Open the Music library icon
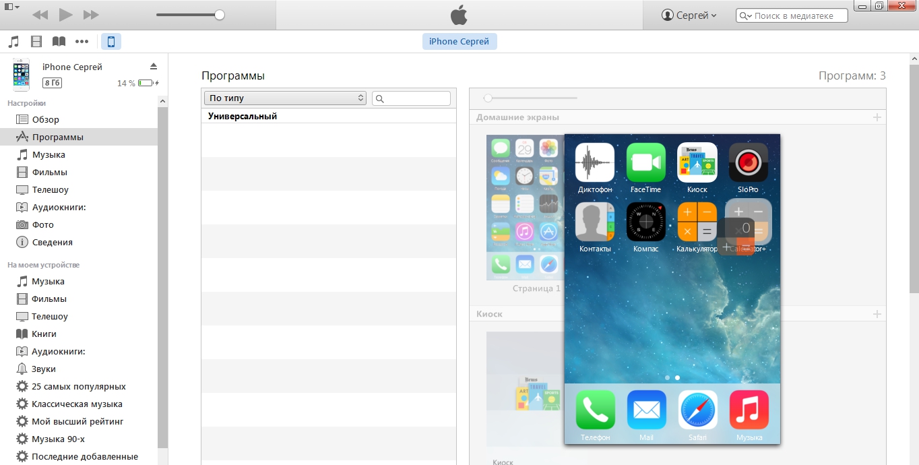This screenshot has width=919, height=465. 13,42
